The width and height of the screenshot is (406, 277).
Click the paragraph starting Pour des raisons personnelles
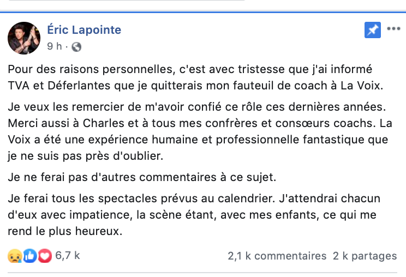[x=195, y=77]
